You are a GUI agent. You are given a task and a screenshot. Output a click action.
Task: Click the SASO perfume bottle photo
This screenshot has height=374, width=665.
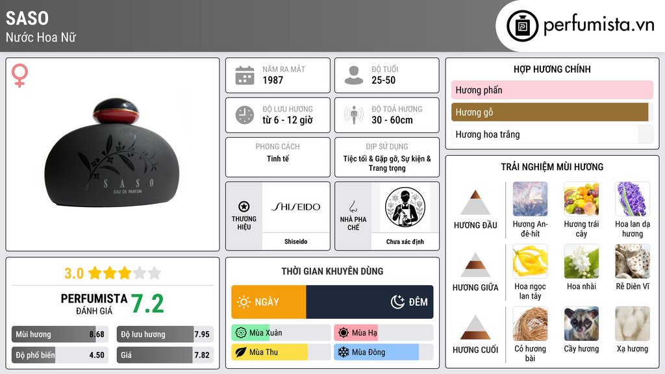(112, 153)
